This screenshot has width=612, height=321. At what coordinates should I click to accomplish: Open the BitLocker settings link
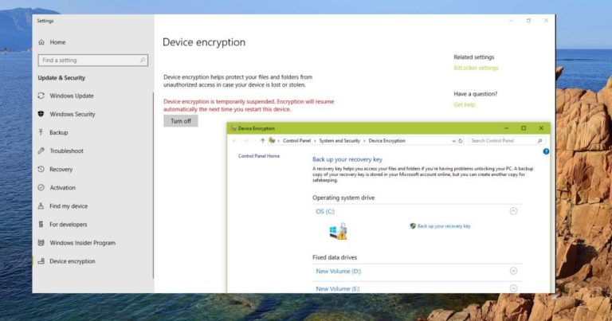[x=476, y=68]
